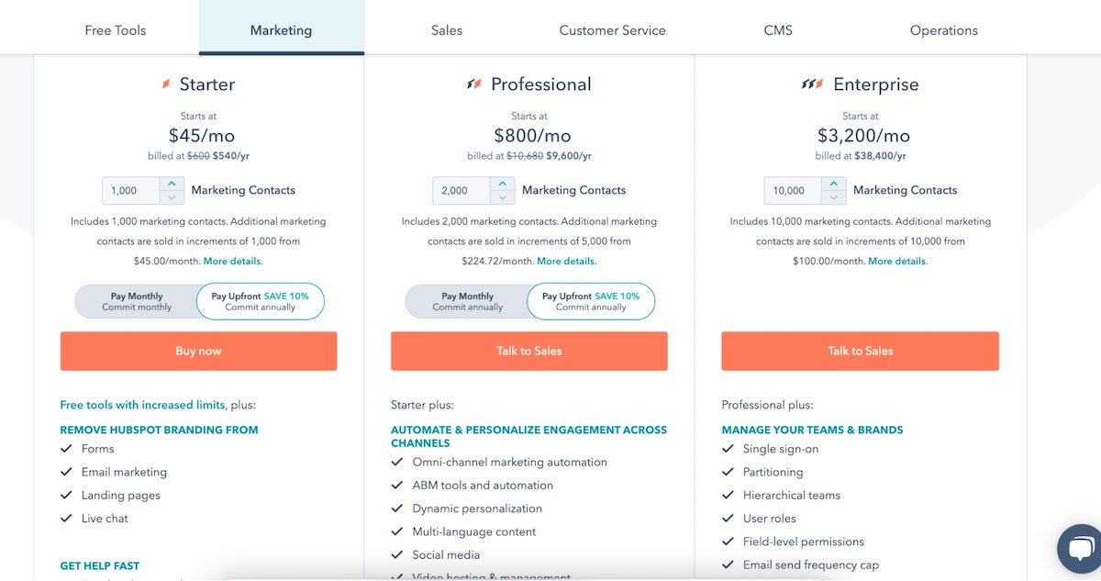Click the Starter Buy now button

(x=198, y=351)
